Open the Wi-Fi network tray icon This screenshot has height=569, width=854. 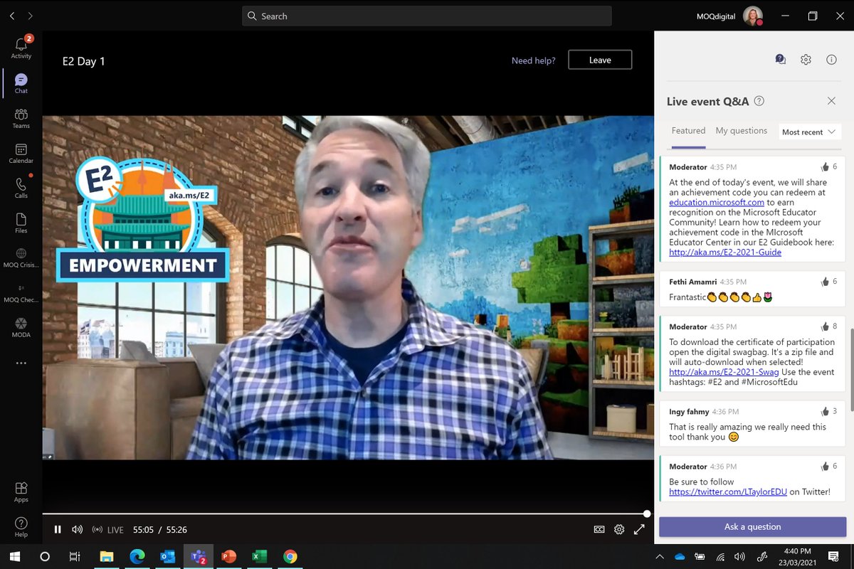(720, 556)
